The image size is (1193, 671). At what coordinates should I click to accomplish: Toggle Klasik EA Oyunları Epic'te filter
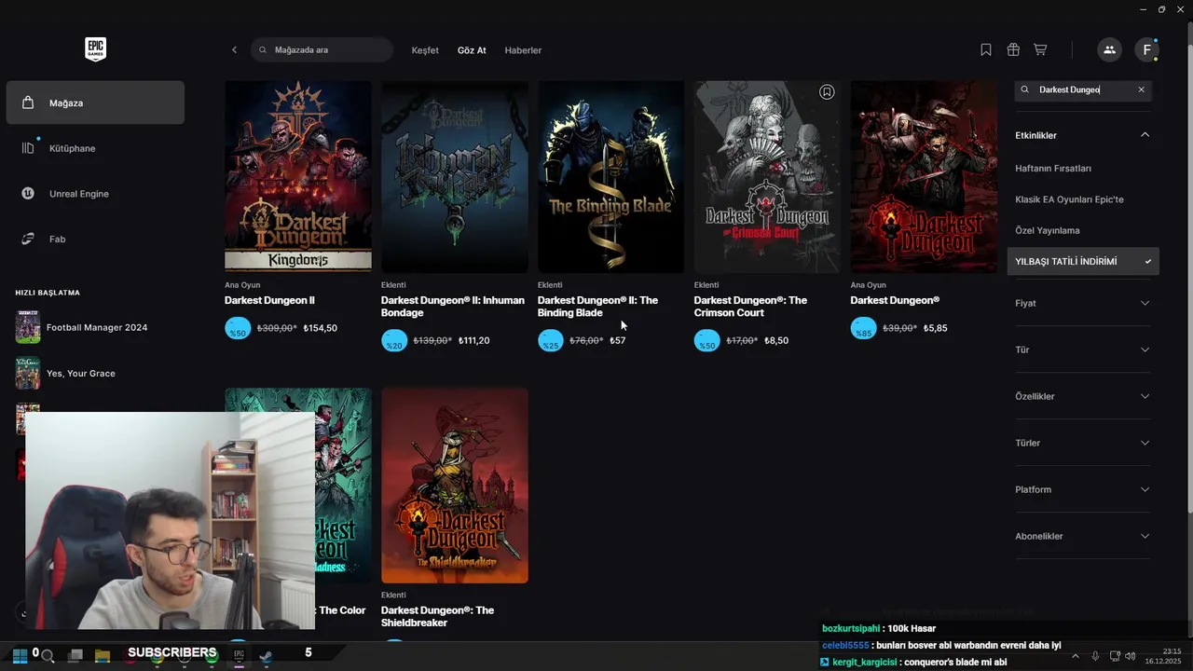(x=1069, y=199)
